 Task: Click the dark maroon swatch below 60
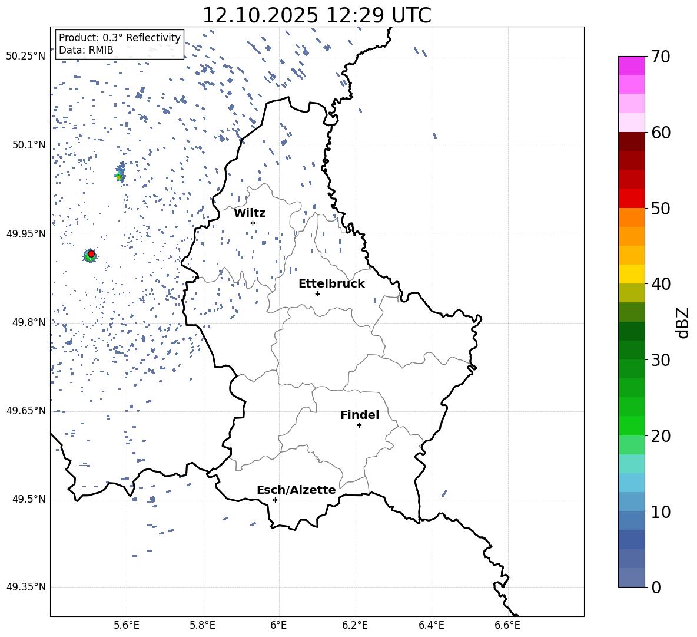(x=632, y=141)
